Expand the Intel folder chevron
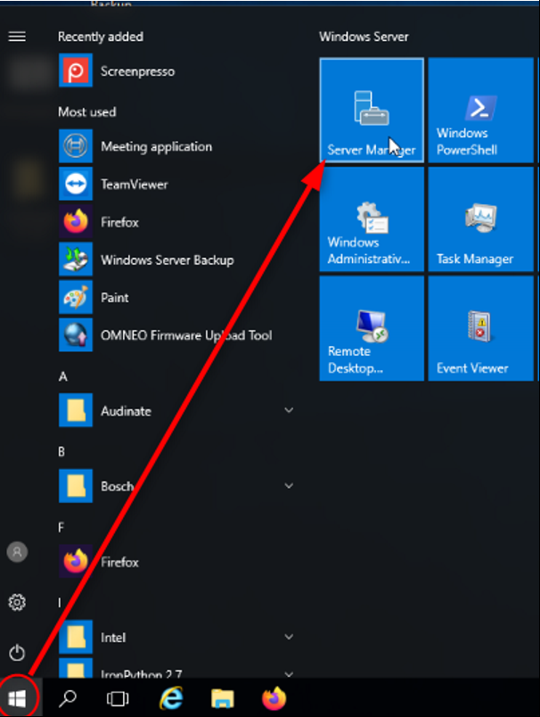 click(x=289, y=637)
